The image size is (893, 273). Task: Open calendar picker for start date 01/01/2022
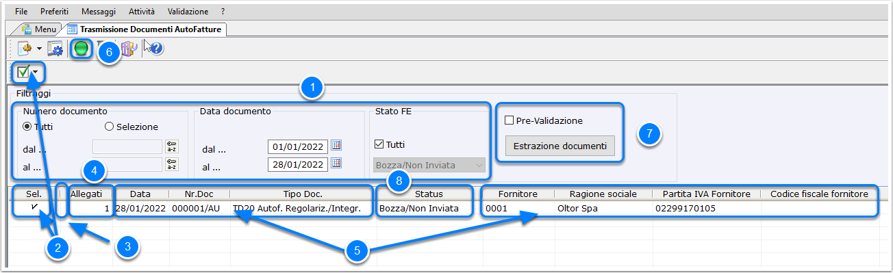(x=336, y=146)
